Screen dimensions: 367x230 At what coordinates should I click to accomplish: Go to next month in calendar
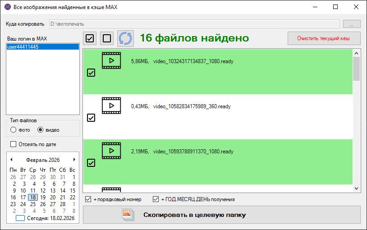click(x=74, y=160)
